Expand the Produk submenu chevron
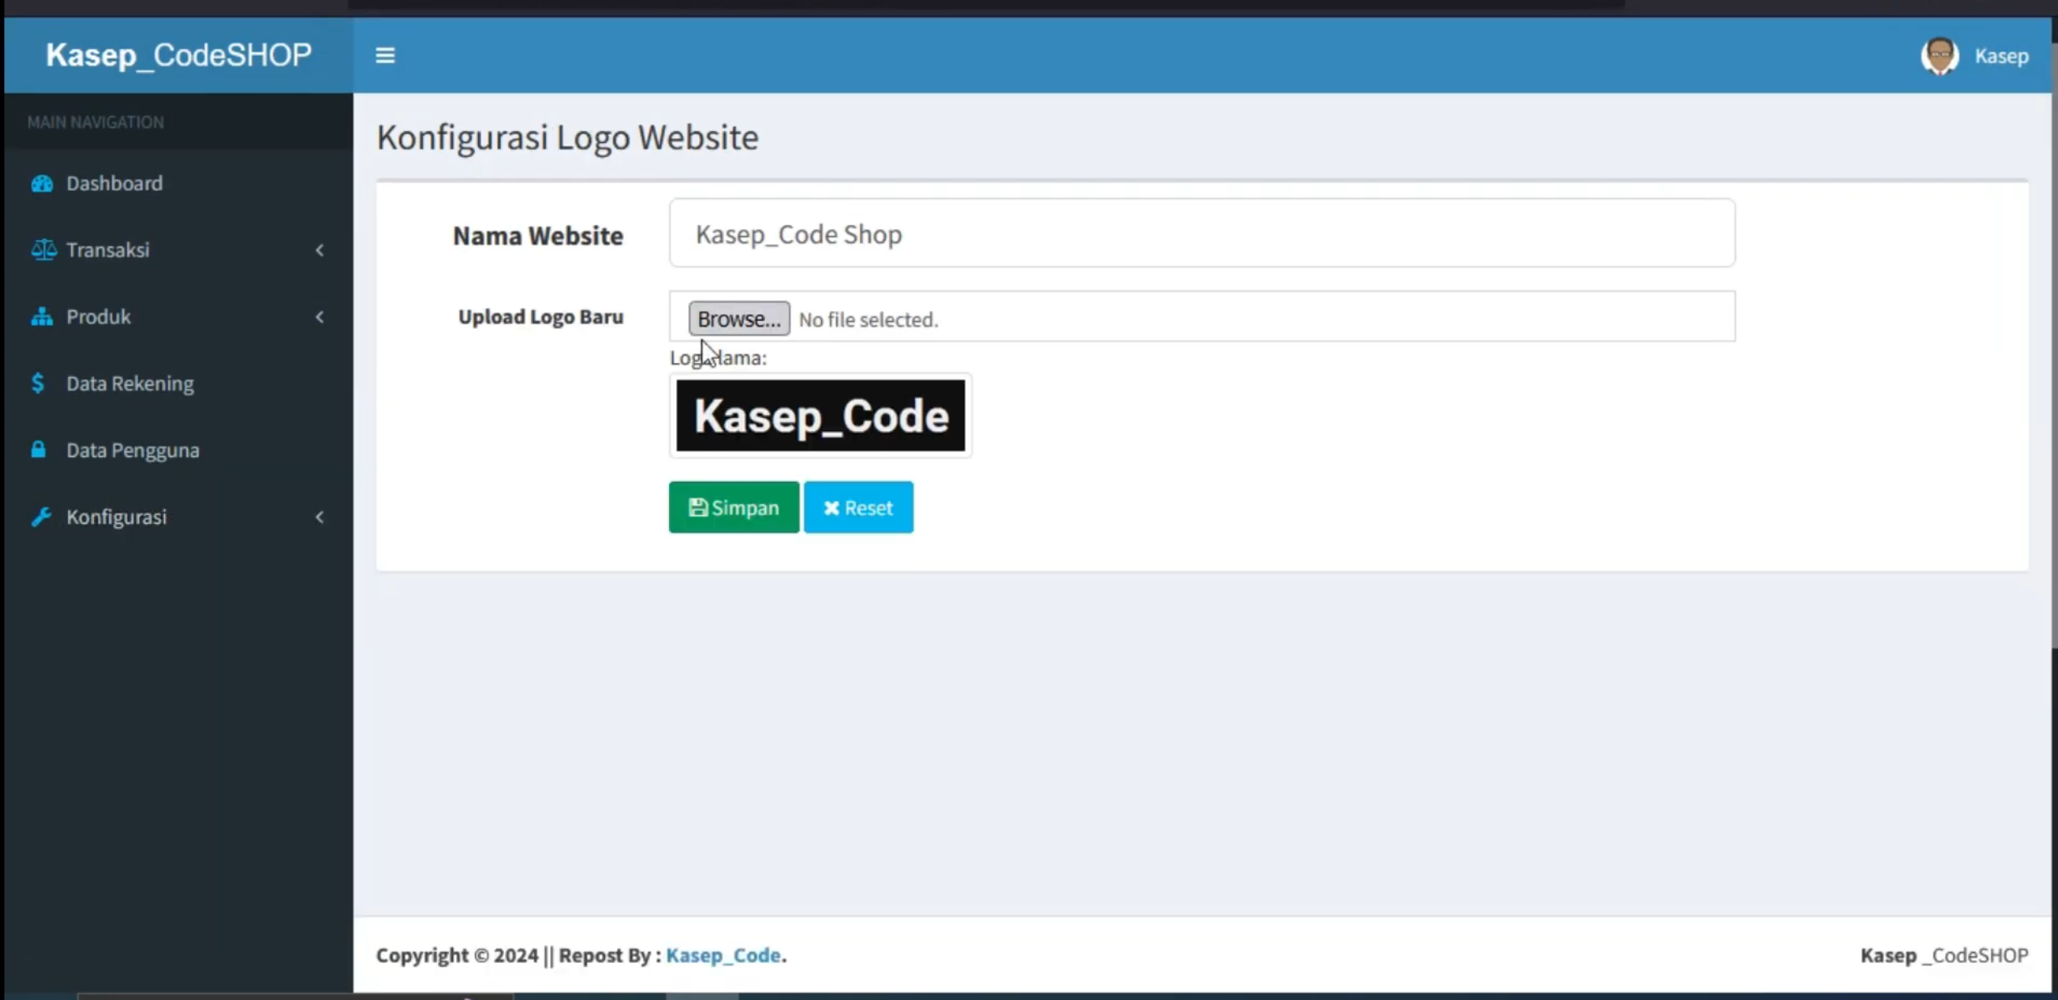Screen dimensions: 2058x1000 tap(320, 317)
